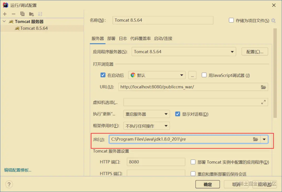The width and height of the screenshot is (282, 192).
Task: Sort configurations alphabetically icon
Action: click(x=40, y=14)
